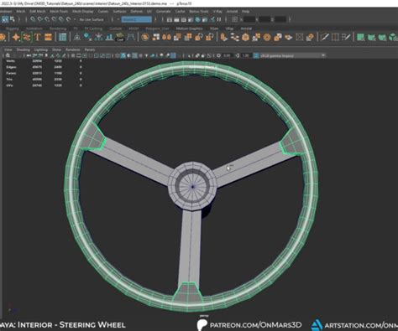
Task: Click the Y coordinate input field
Action: tap(264, 19)
